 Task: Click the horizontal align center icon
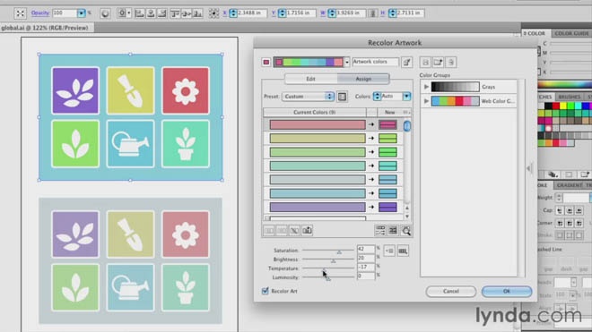[x=151, y=13]
